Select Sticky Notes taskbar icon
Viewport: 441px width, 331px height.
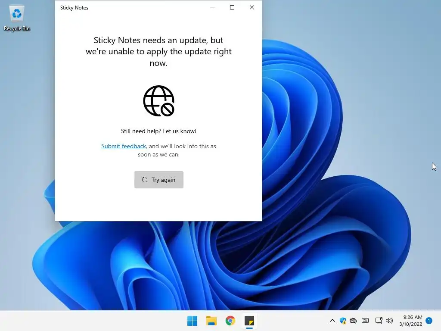point(249,321)
